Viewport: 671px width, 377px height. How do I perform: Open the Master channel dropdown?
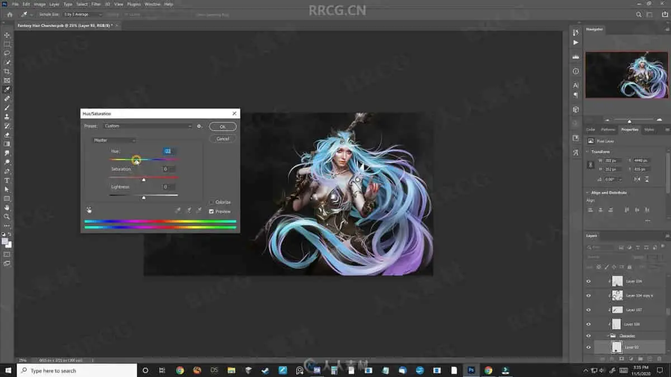(x=114, y=140)
